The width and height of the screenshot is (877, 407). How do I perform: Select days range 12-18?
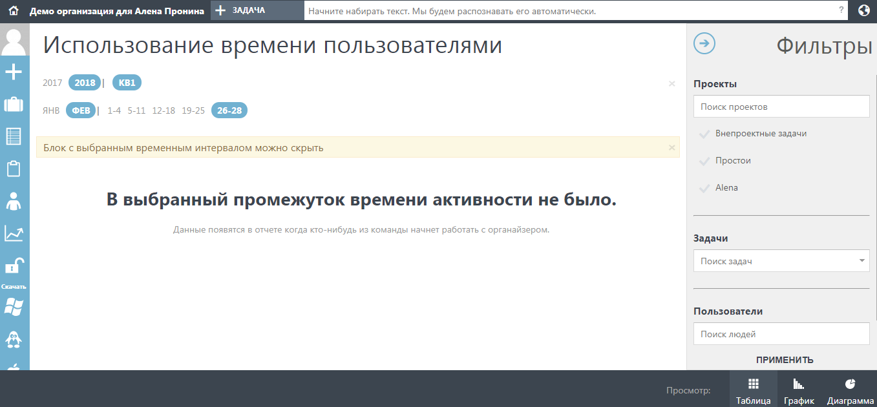164,110
